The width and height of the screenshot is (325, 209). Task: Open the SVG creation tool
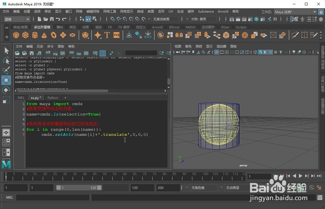(x=117, y=36)
